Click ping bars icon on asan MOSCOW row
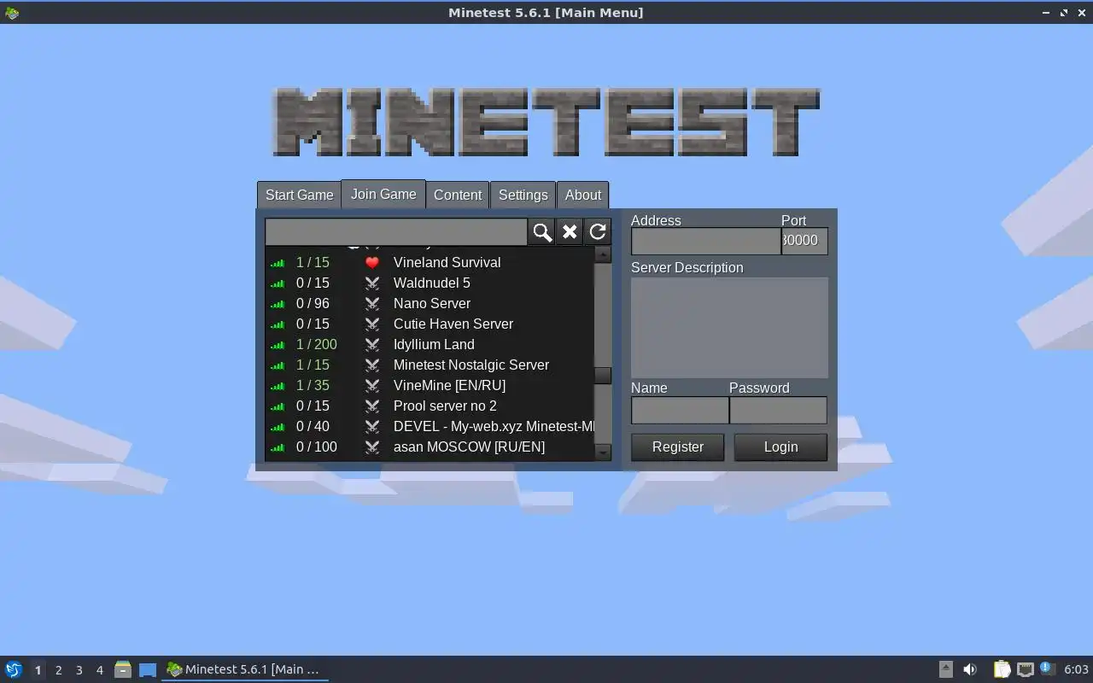This screenshot has height=683, width=1093. [x=278, y=447]
